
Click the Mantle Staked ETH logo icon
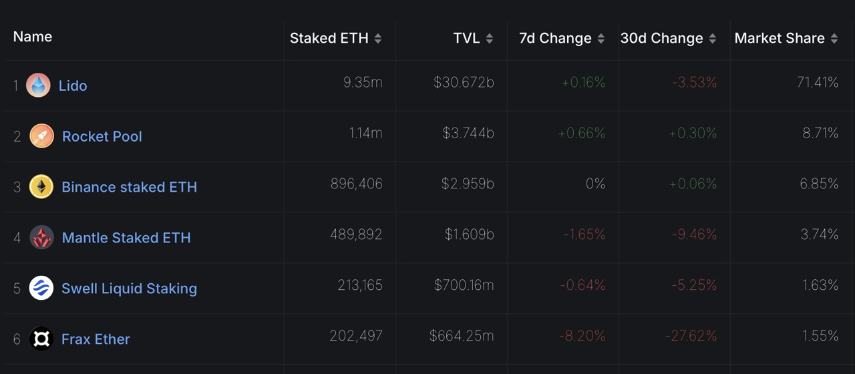(x=41, y=238)
